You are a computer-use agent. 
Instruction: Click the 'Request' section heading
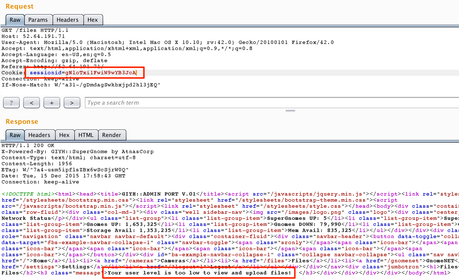19,6
